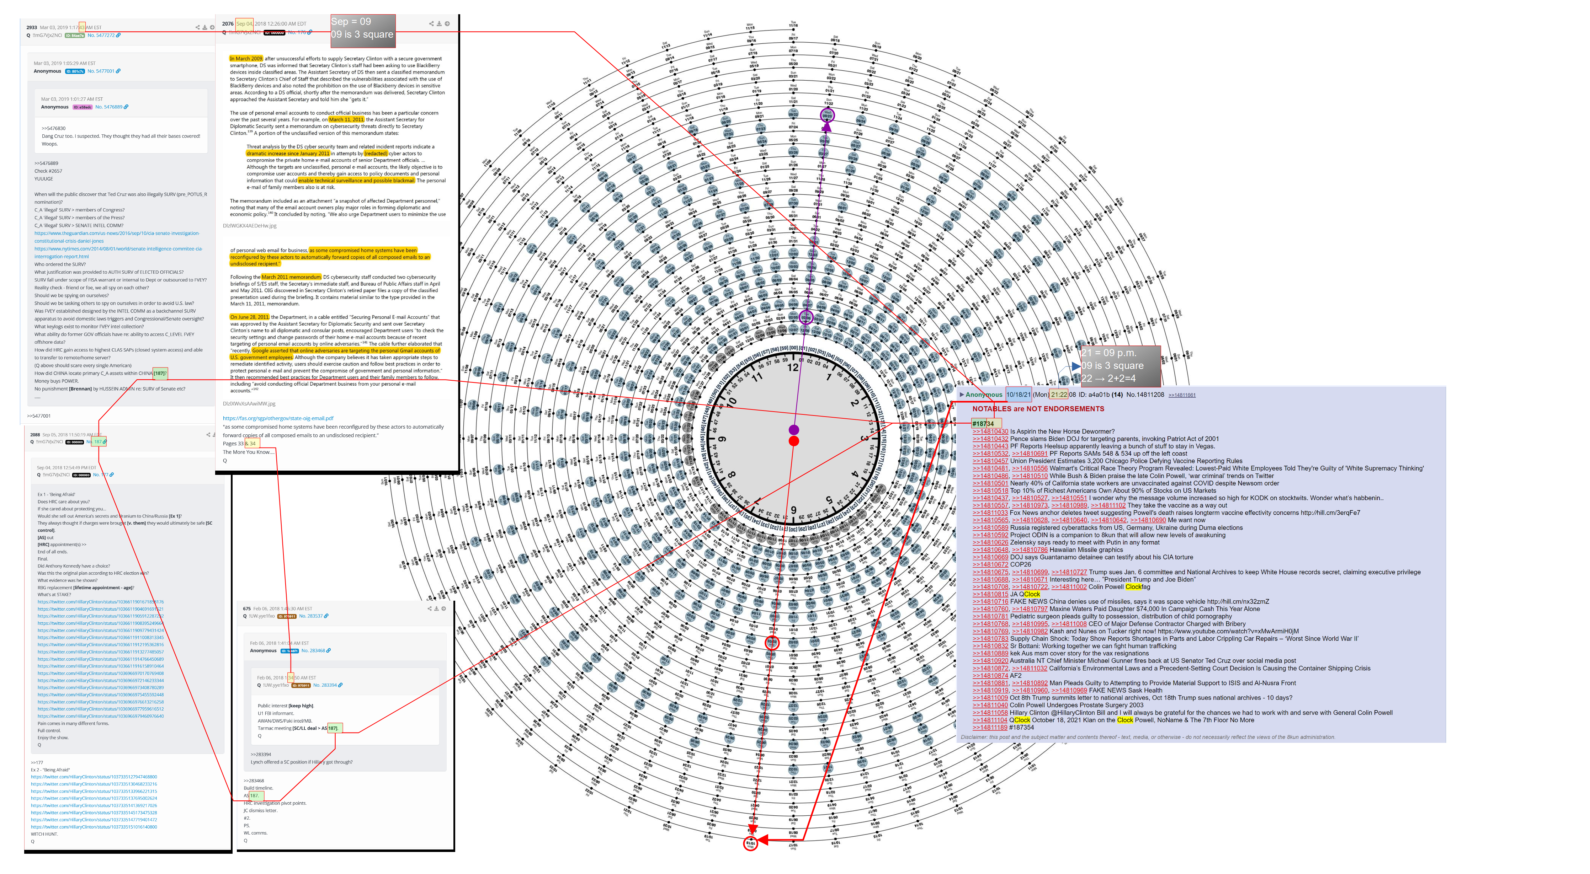Click download icon on post 675

(436, 608)
